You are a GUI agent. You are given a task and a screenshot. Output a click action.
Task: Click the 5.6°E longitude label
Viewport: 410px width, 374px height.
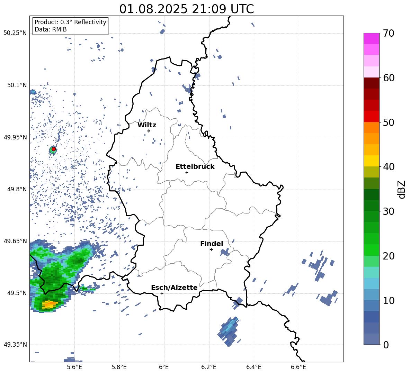pyautogui.click(x=74, y=367)
